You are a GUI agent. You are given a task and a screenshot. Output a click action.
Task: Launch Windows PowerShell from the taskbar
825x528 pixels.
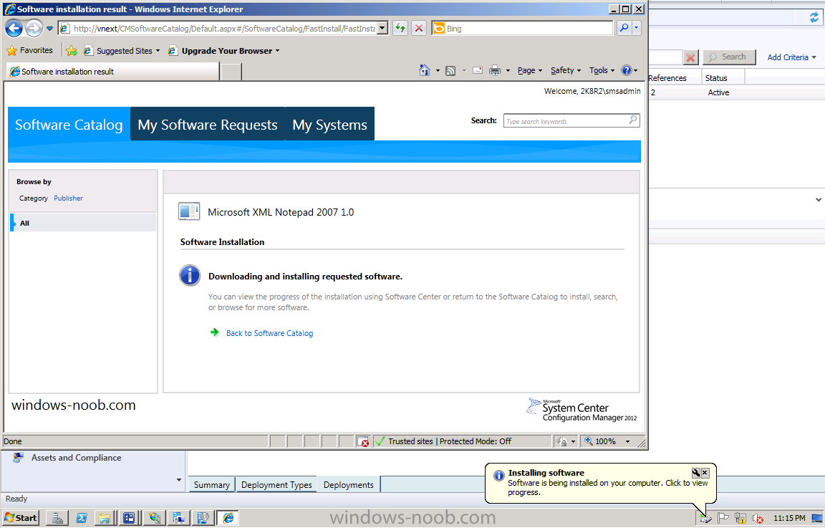pos(82,518)
